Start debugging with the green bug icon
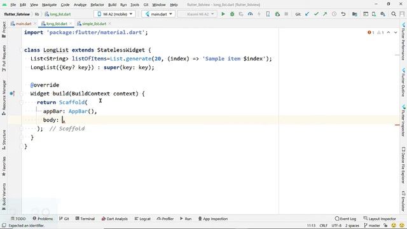Screen dimensions: 407x229 coord(232,14)
